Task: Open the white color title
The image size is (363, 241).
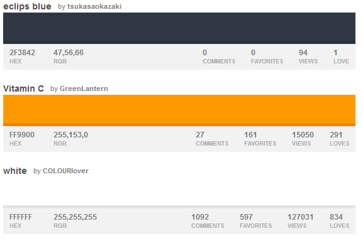Action: coord(15,171)
